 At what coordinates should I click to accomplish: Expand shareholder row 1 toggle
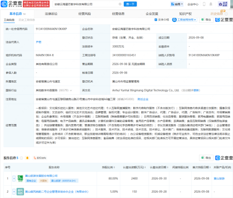(14, 179)
